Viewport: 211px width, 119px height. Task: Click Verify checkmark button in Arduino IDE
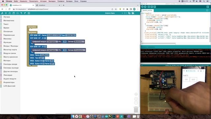pyautogui.click(x=142, y=7)
